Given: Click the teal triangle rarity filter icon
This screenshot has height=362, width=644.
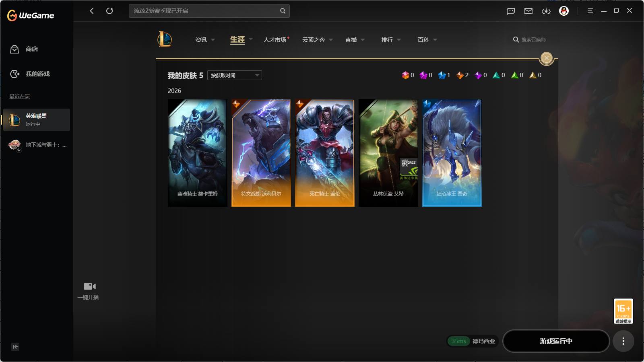Looking at the screenshot, I should (496, 75).
